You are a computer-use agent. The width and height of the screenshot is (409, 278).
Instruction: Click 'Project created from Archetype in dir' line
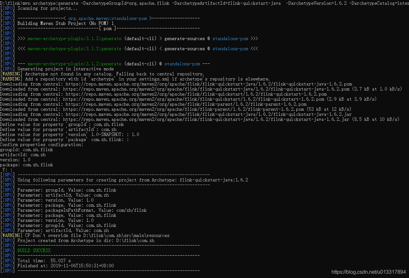coord(86,240)
